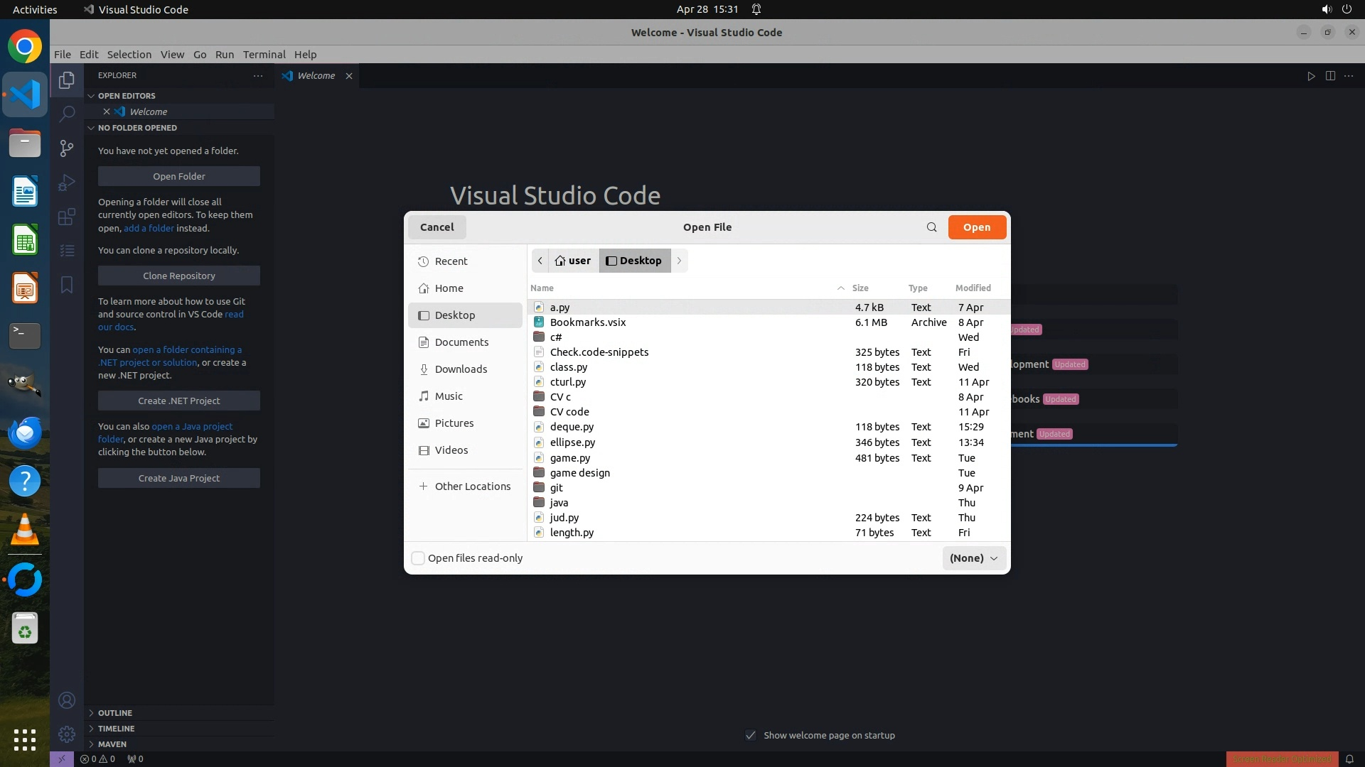Select Downloads in the dialog sidebar
Viewport: 1365px width, 767px height.
click(461, 369)
